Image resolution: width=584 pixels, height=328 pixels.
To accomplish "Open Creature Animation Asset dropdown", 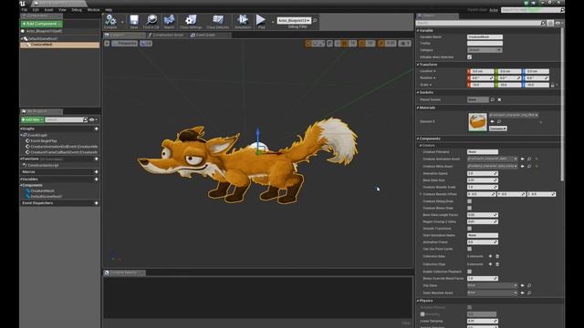I will (493, 159).
